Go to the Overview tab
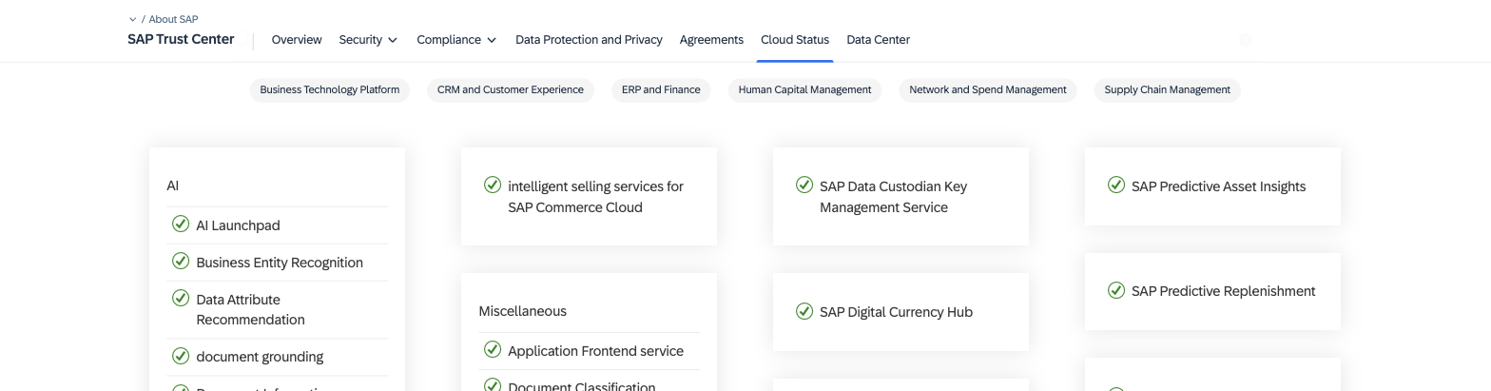 pos(297,40)
